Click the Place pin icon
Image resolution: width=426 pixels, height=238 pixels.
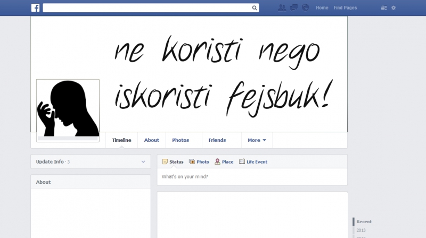(217, 161)
